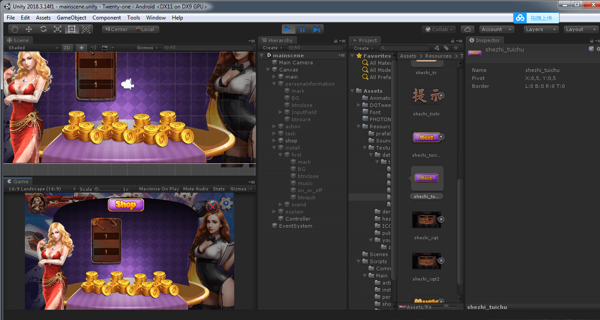Click Resources in Project breadcrumb

coord(438,56)
